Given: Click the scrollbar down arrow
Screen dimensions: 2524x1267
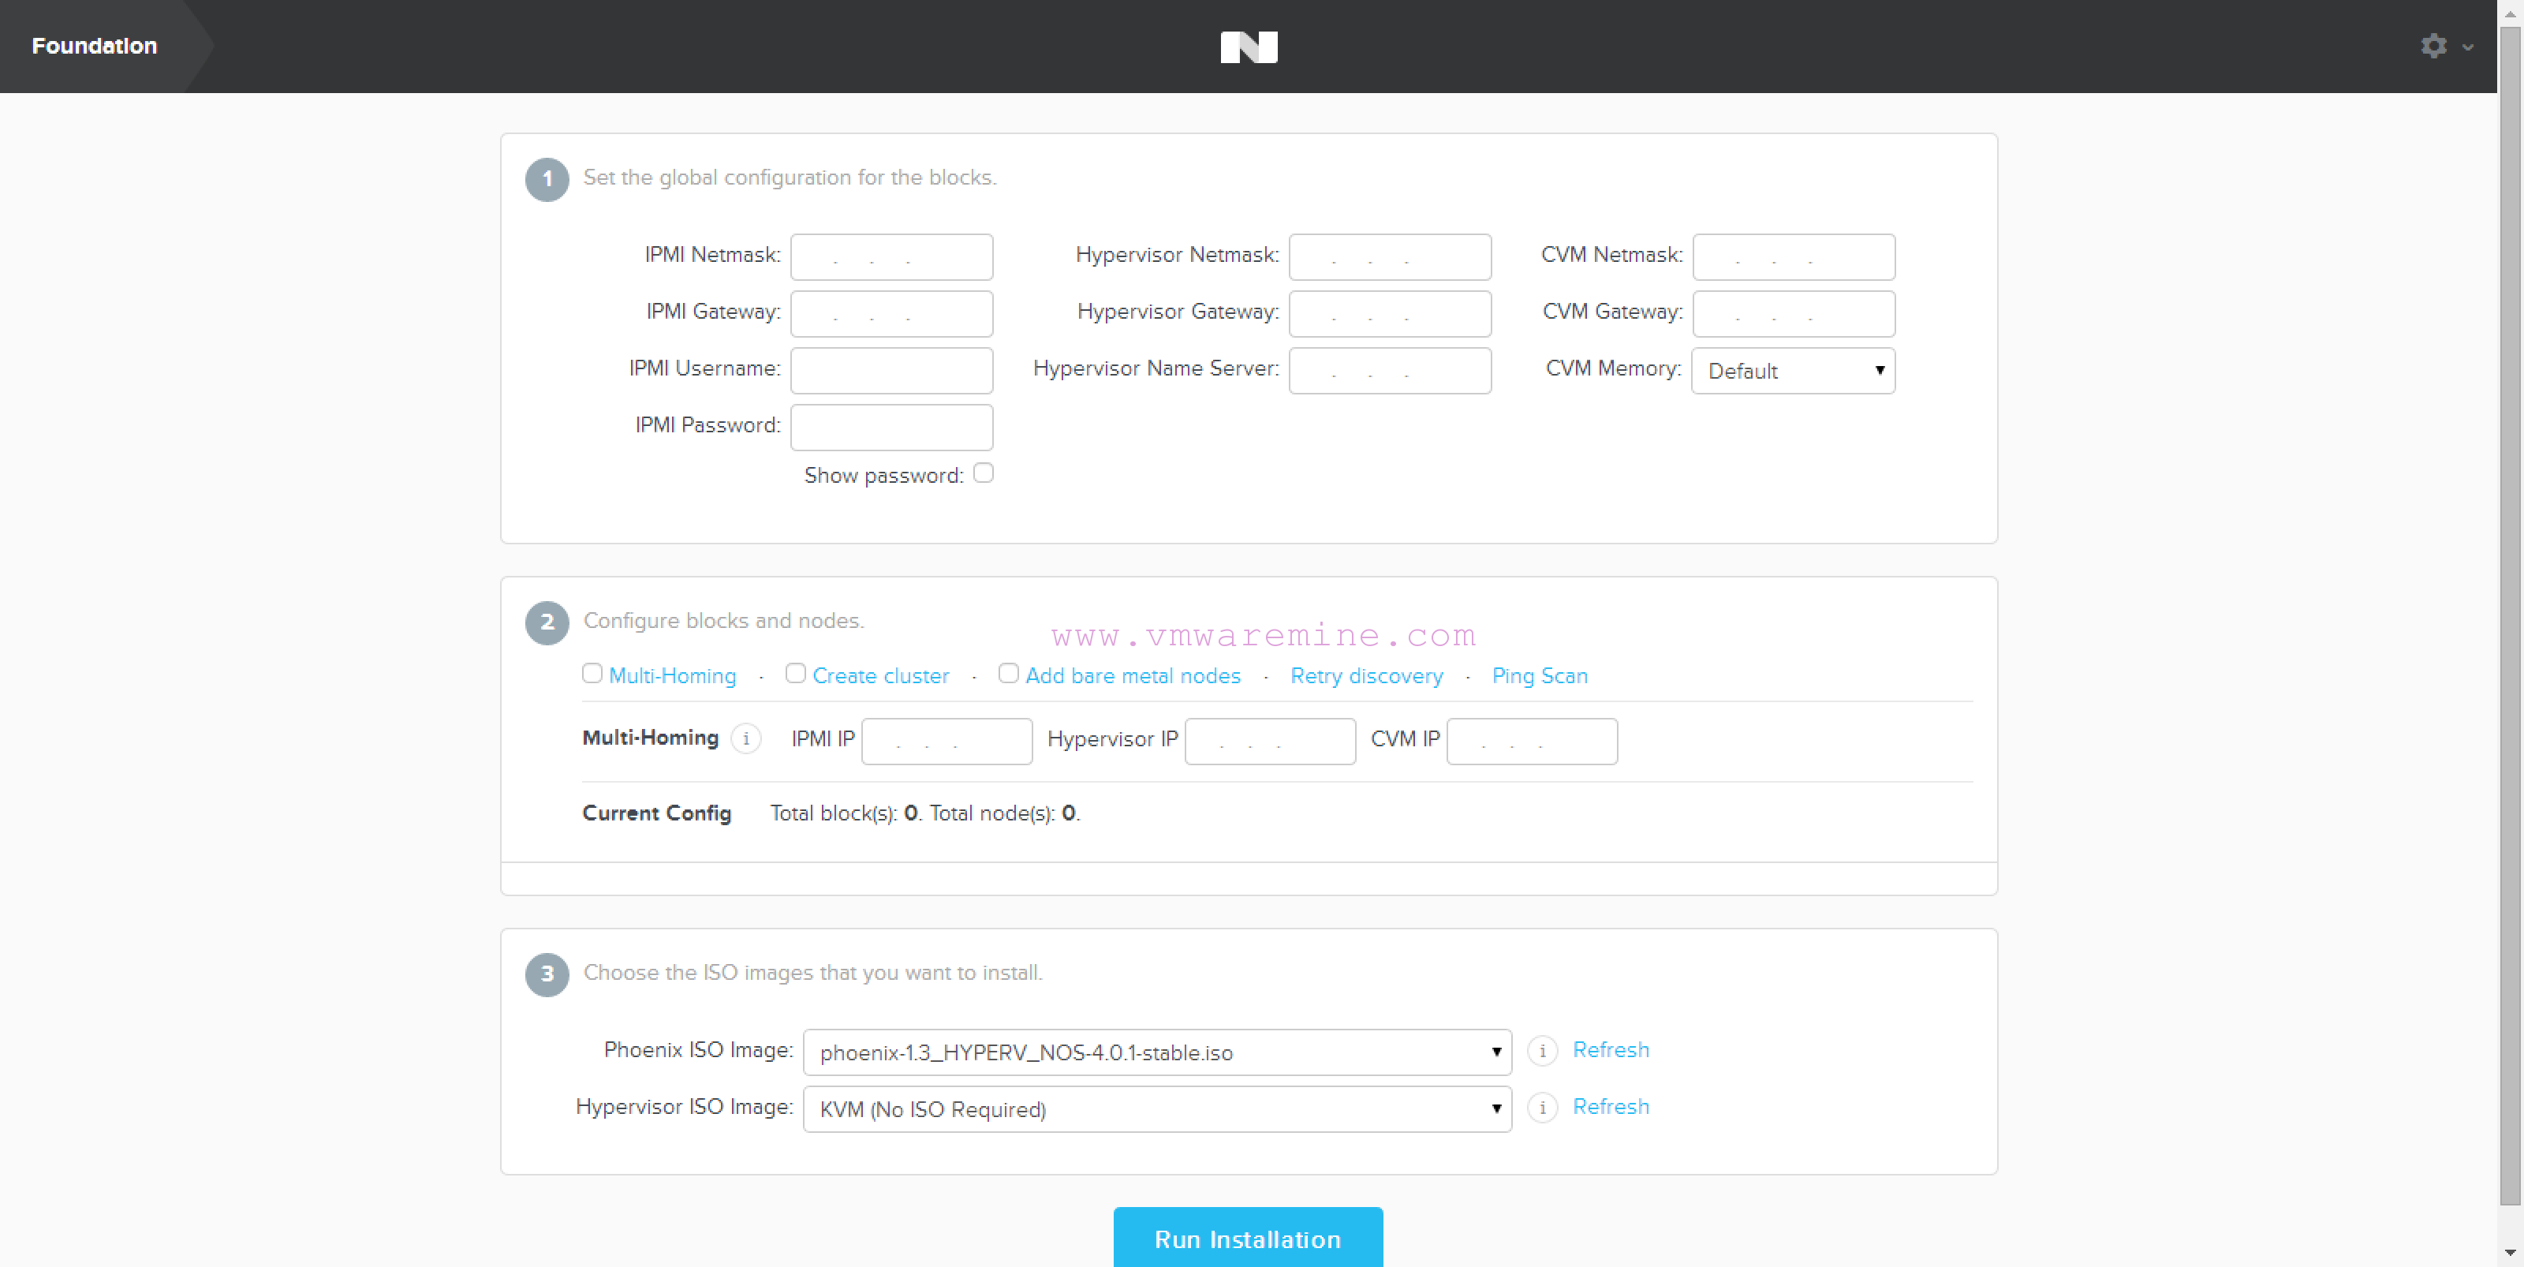Looking at the screenshot, I should tap(2511, 1254).
